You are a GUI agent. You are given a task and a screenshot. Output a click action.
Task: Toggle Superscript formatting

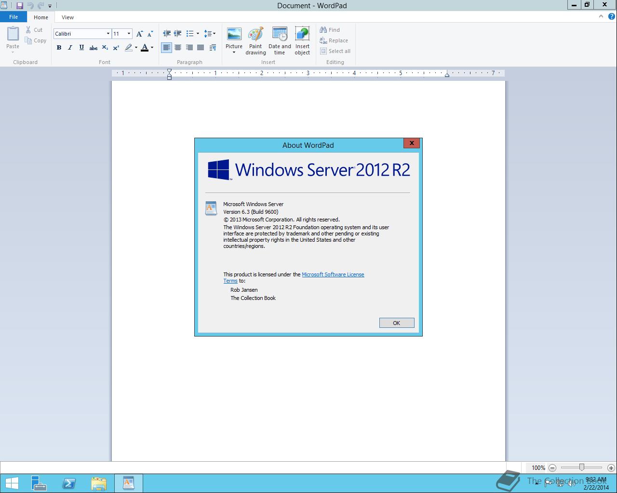pos(116,48)
